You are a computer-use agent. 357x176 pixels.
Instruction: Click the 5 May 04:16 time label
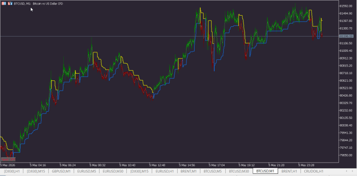38,165
